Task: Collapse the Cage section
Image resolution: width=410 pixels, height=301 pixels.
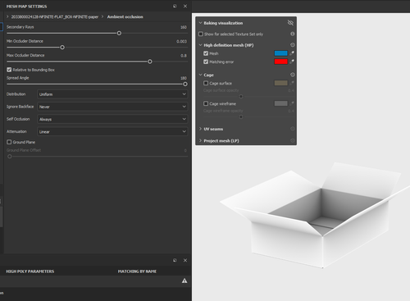Action: tap(200, 75)
